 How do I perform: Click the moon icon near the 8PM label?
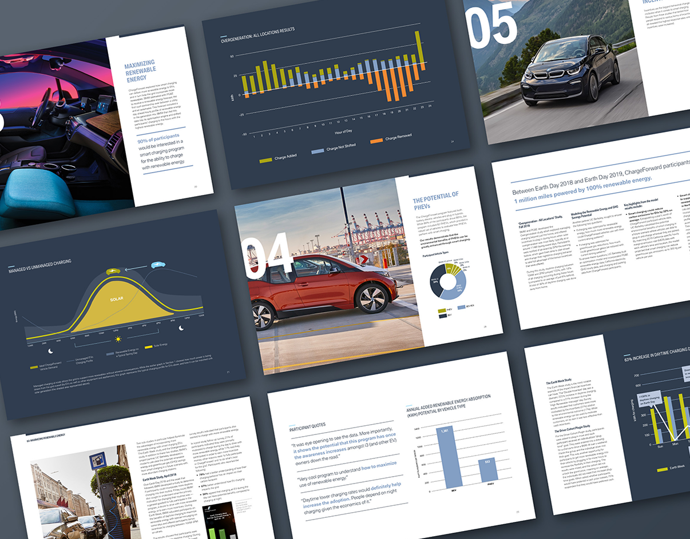pos(181,328)
